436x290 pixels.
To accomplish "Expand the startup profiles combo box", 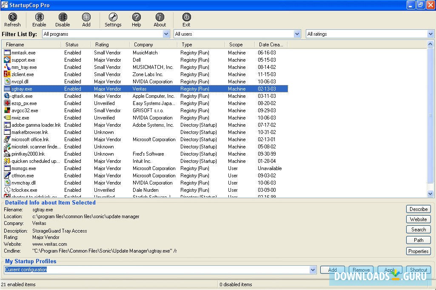I will coord(313,269).
